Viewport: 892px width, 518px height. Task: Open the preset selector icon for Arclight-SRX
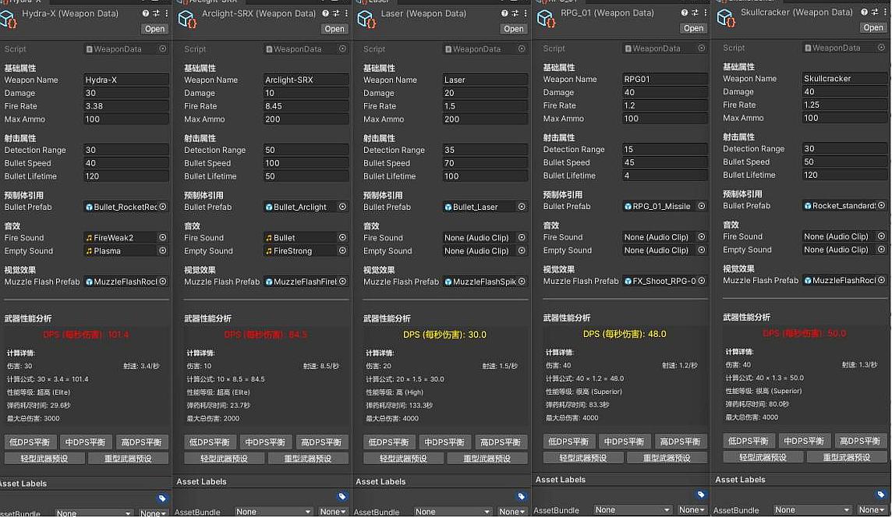(335, 13)
